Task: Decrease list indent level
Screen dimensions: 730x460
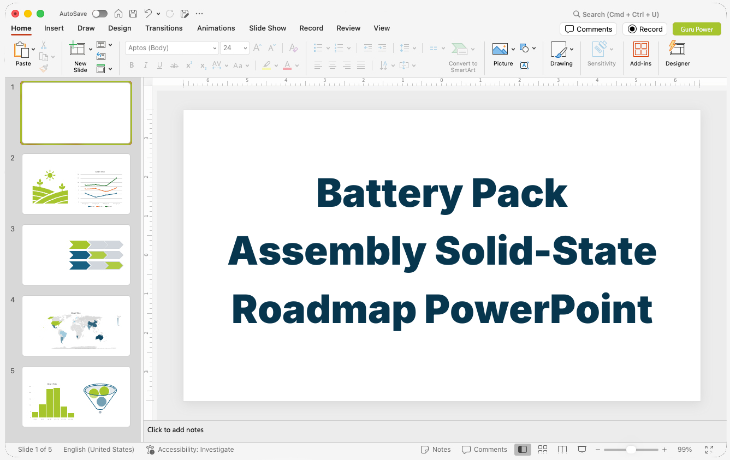Action: click(x=368, y=48)
